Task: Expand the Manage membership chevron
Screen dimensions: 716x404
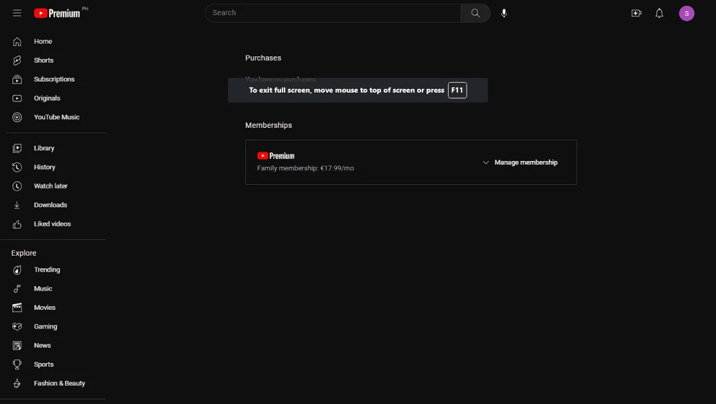Action: (486, 162)
